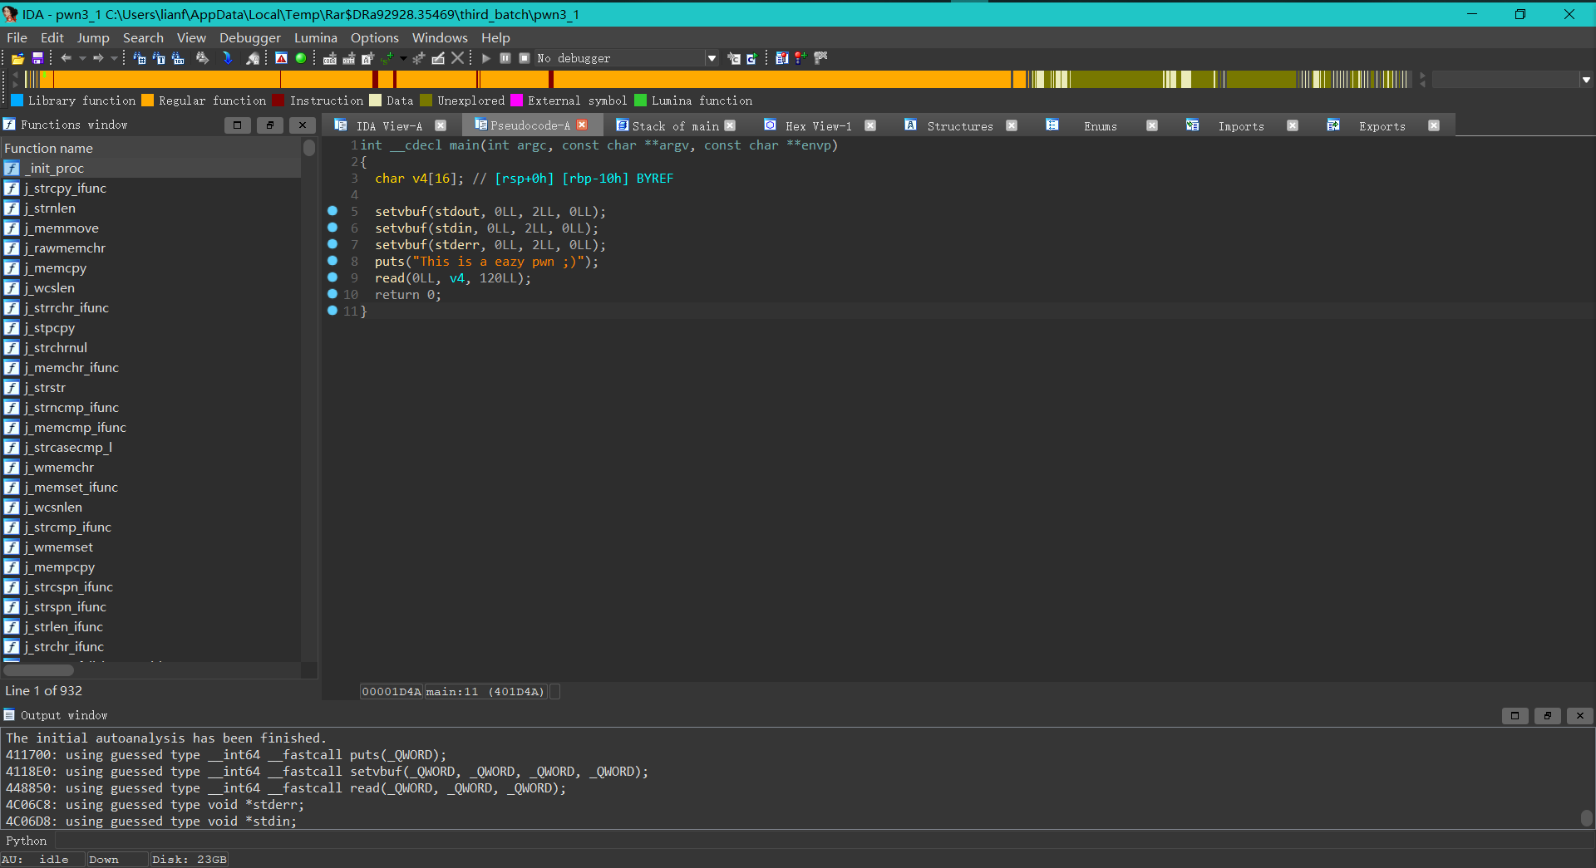This screenshot has width=1596, height=868.
Task: Stop the debugger process with stop icon
Action: click(x=525, y=58)
